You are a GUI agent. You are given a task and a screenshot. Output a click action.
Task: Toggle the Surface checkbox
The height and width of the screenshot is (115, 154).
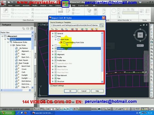point(56,49)
